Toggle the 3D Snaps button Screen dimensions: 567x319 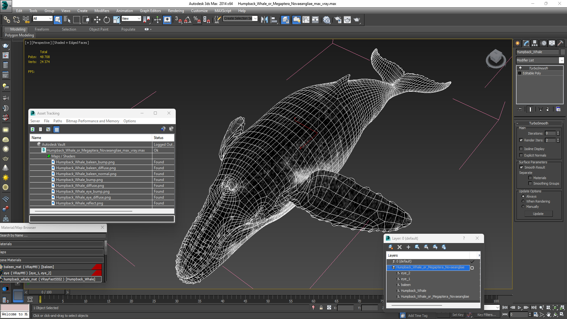pyautogui.click(x=178, y=20)
